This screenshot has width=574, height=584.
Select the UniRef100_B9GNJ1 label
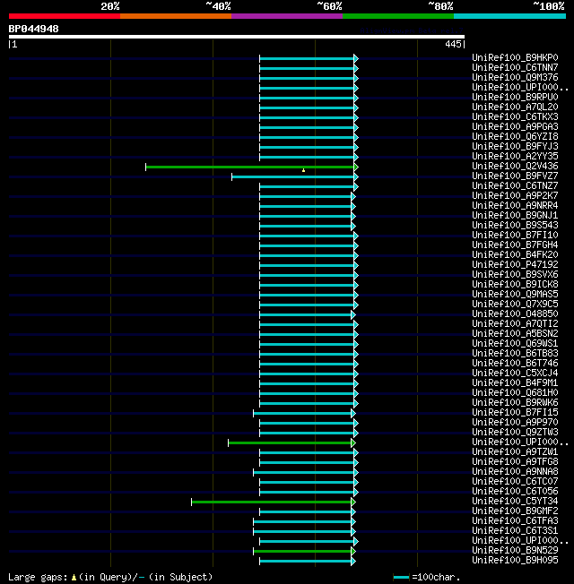click(x=515, y=215)
